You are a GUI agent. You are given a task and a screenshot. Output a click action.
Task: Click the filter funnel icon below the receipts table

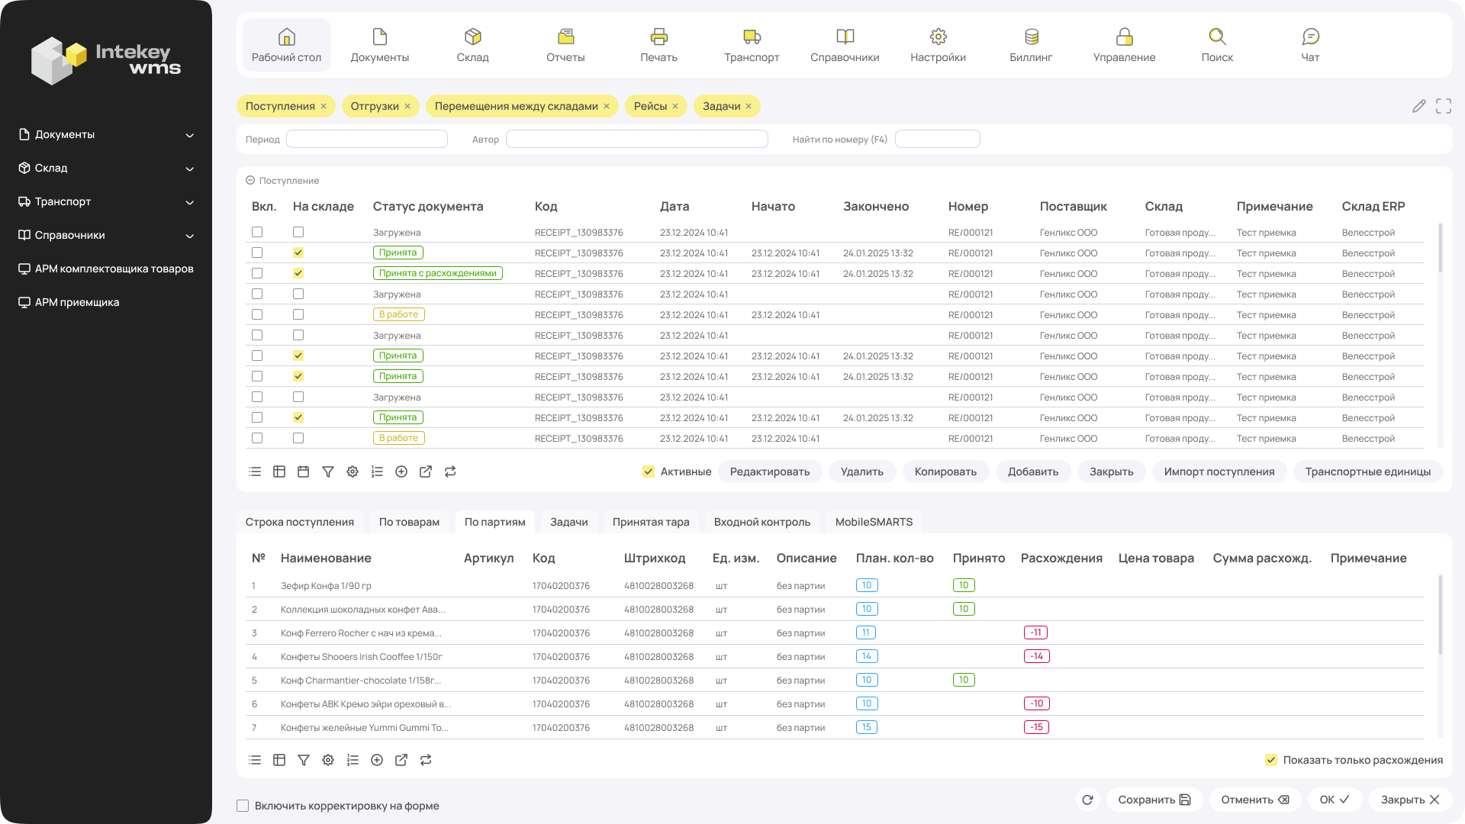pos(328,472)
